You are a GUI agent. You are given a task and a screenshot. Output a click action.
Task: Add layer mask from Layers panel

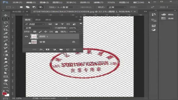click(48, 49)
